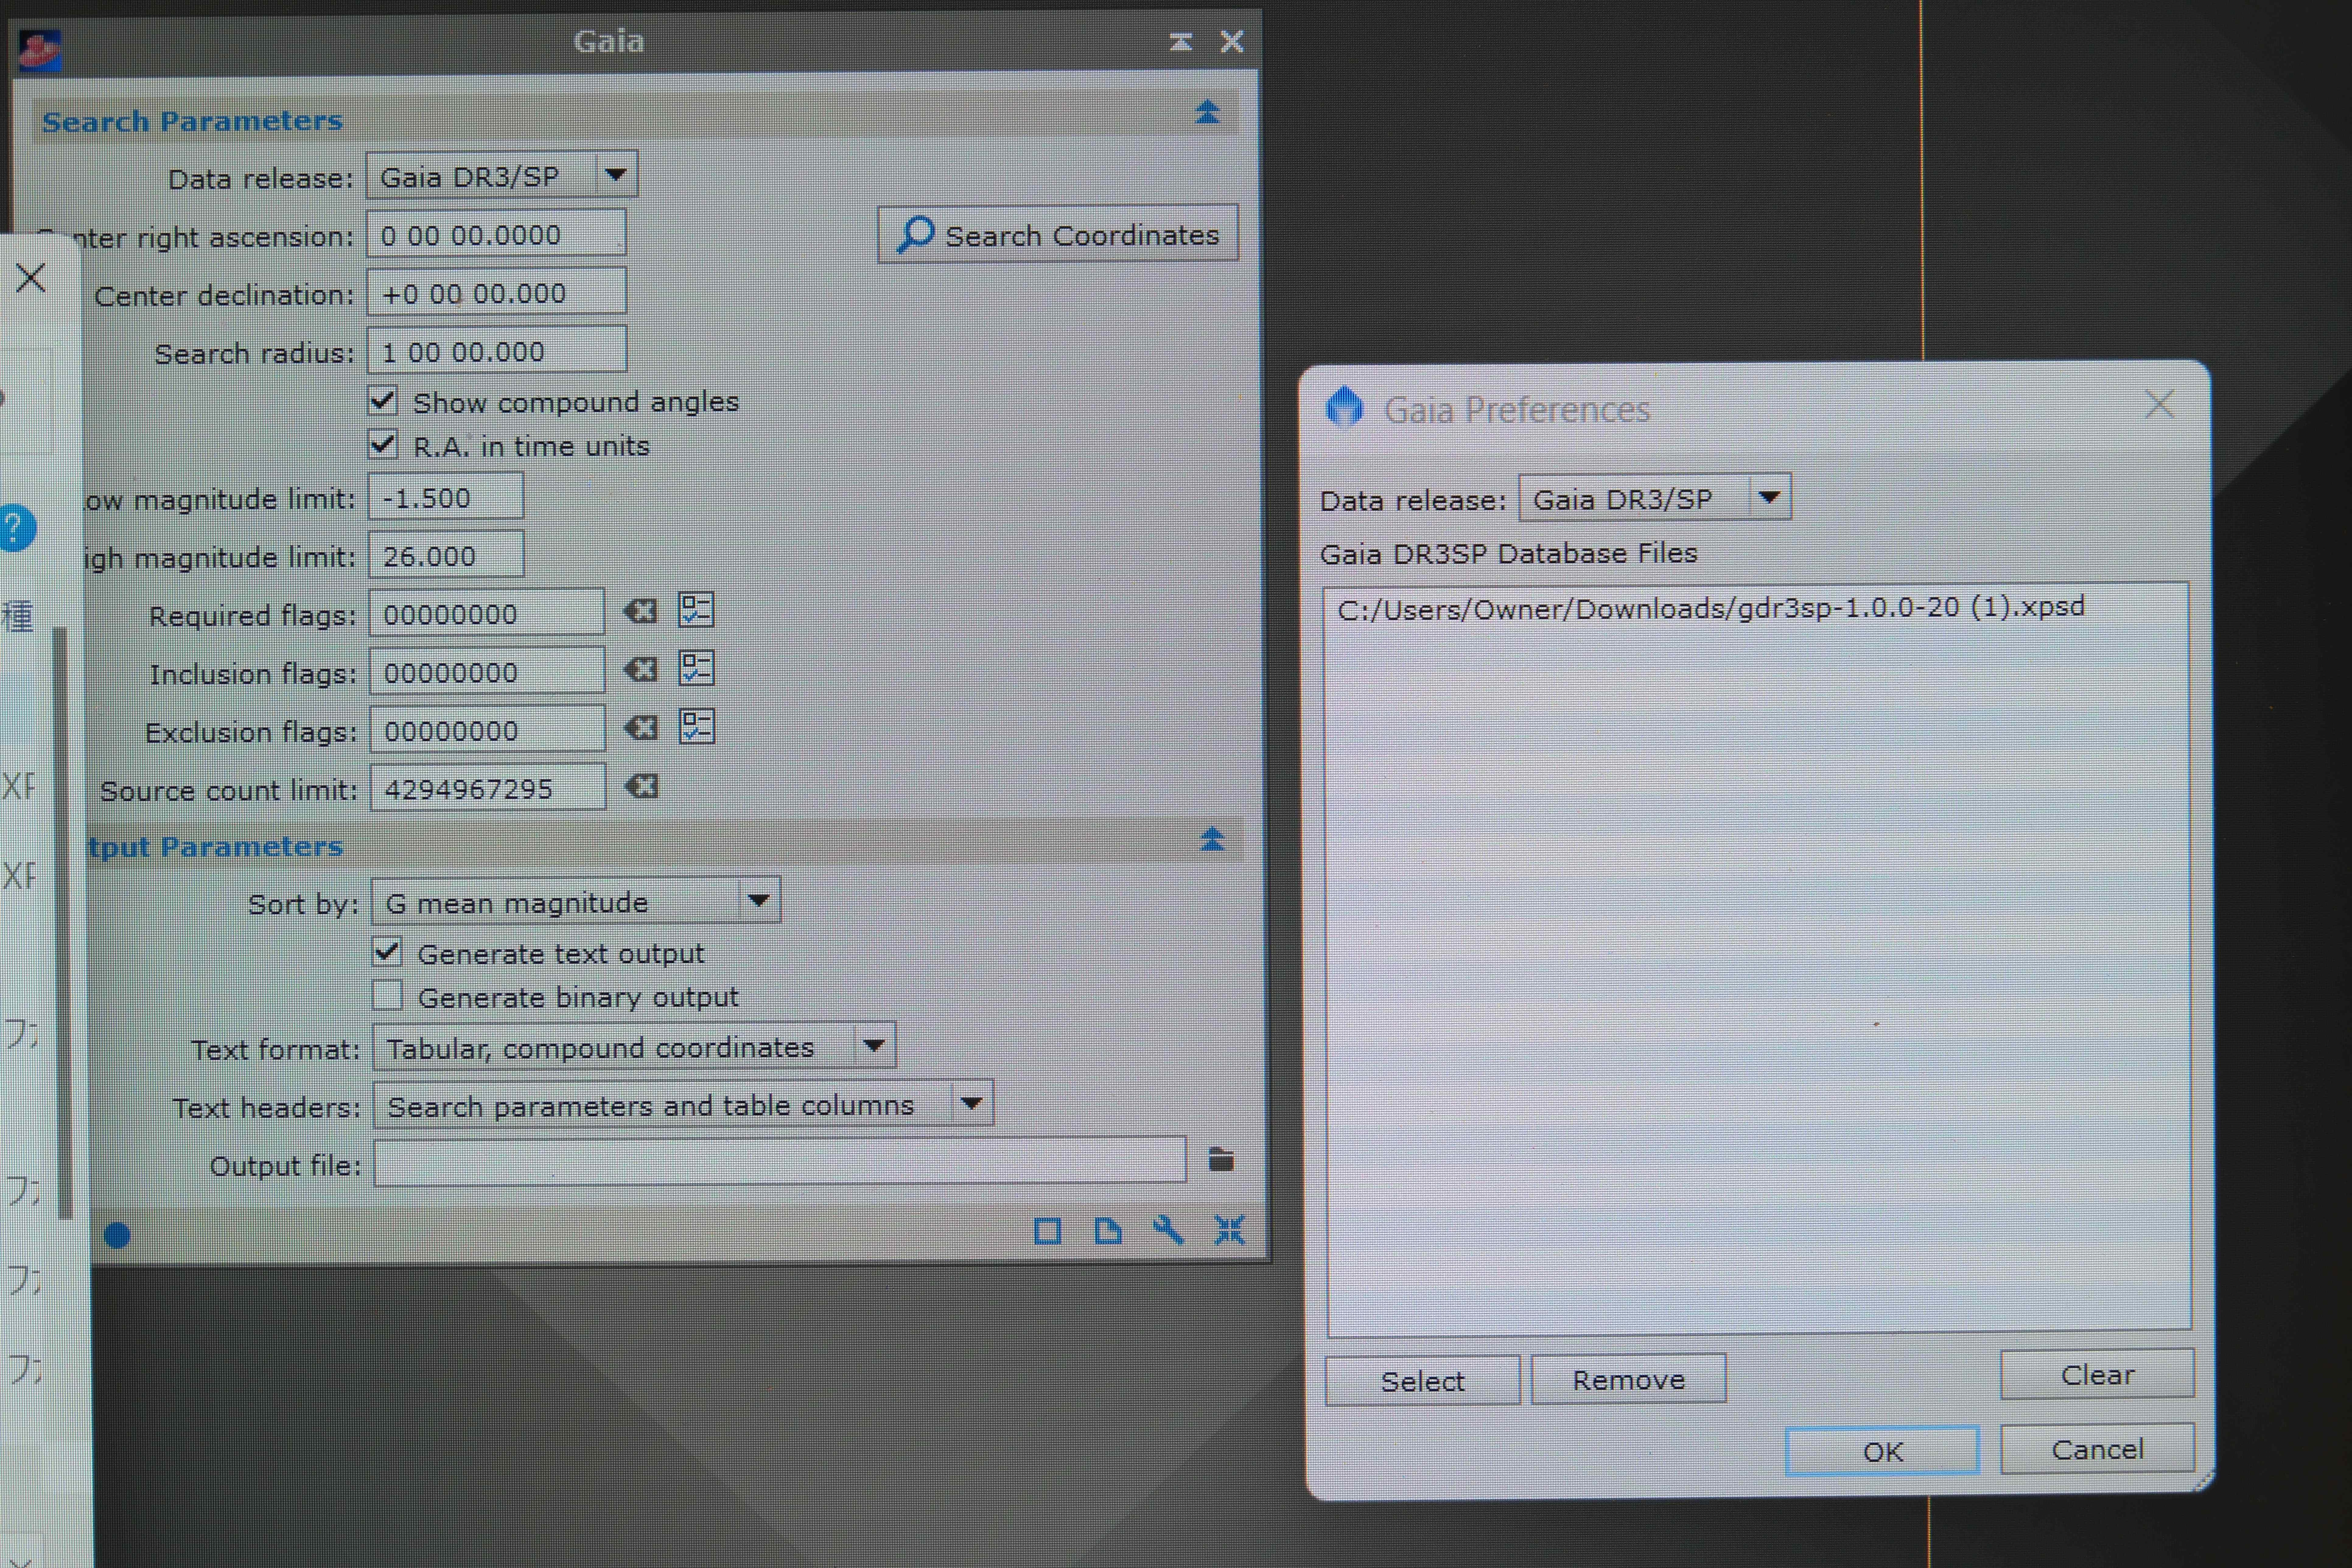
Task: Close the left-side panel with X
Action: click(x=31, y=278)
